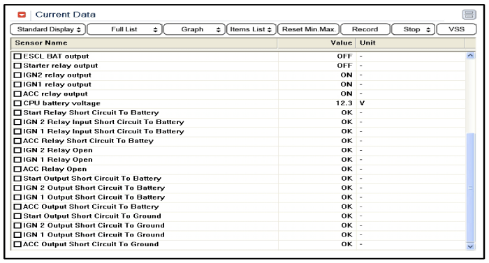
Task: Click the Sensor Name column header
Action: coord(144,43)
